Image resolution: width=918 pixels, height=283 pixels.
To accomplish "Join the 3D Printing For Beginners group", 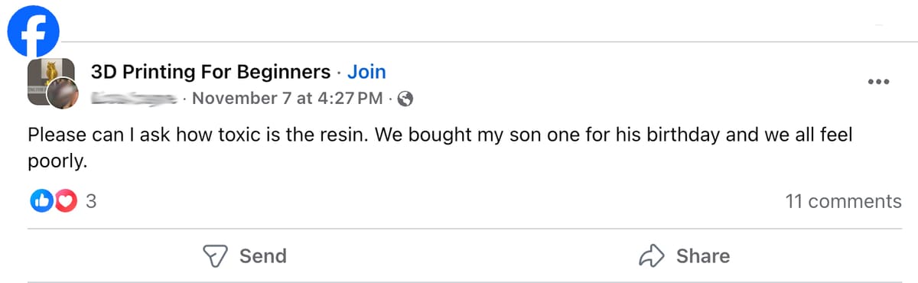I will [x=366, y=73].
